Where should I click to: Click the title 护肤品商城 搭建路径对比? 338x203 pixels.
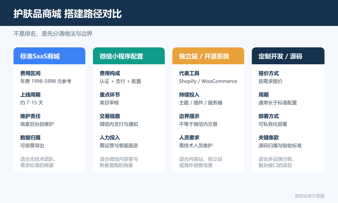pyautogui.click(x=68, y=14)
